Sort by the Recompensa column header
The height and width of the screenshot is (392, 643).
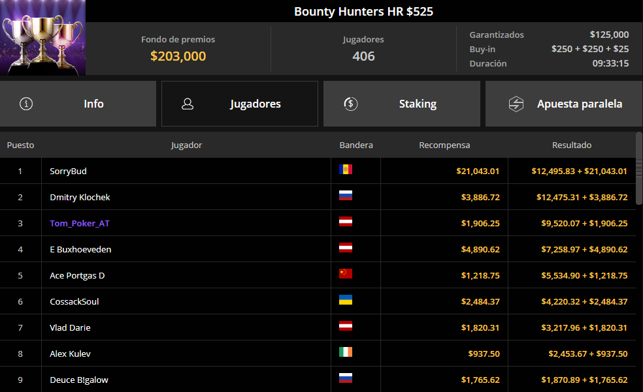(444, 145)
